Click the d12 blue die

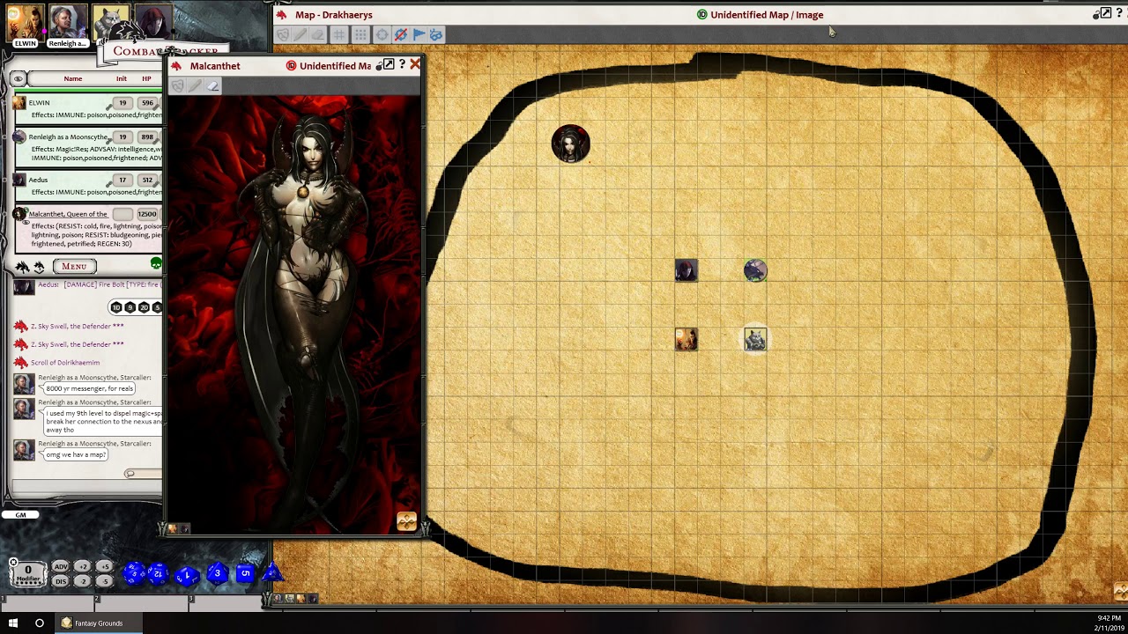pos(159,574)
